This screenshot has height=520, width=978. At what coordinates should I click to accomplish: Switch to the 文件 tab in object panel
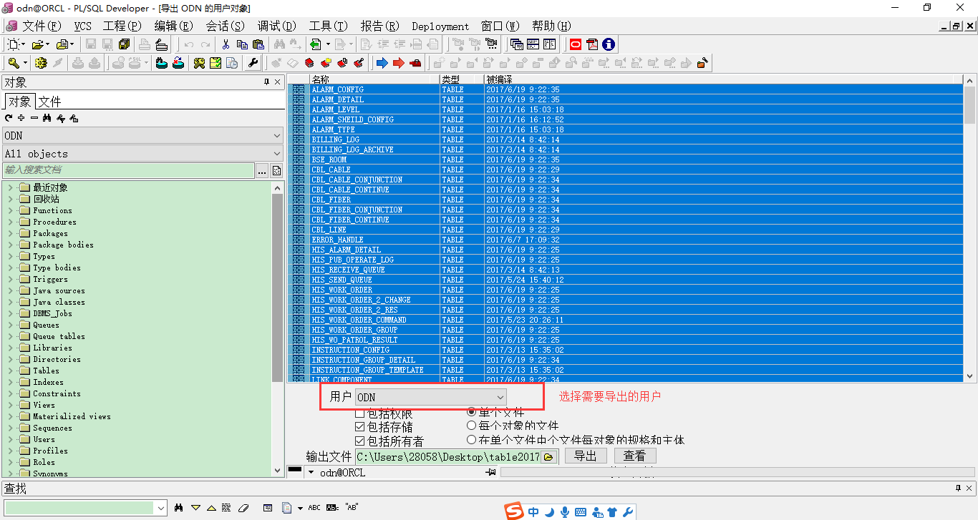tap(49, 102)
